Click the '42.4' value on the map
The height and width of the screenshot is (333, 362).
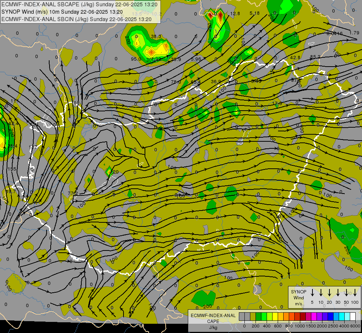13,124
